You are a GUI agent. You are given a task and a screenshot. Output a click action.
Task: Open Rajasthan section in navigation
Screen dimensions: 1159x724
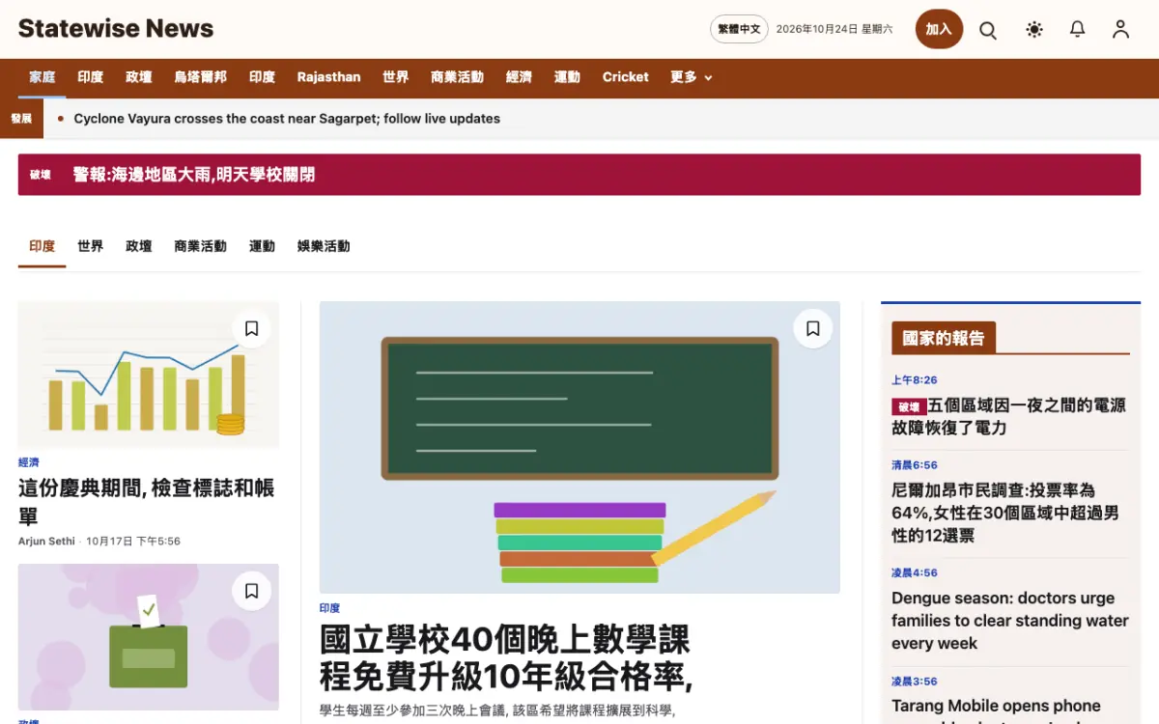click(x=328, y=77)
